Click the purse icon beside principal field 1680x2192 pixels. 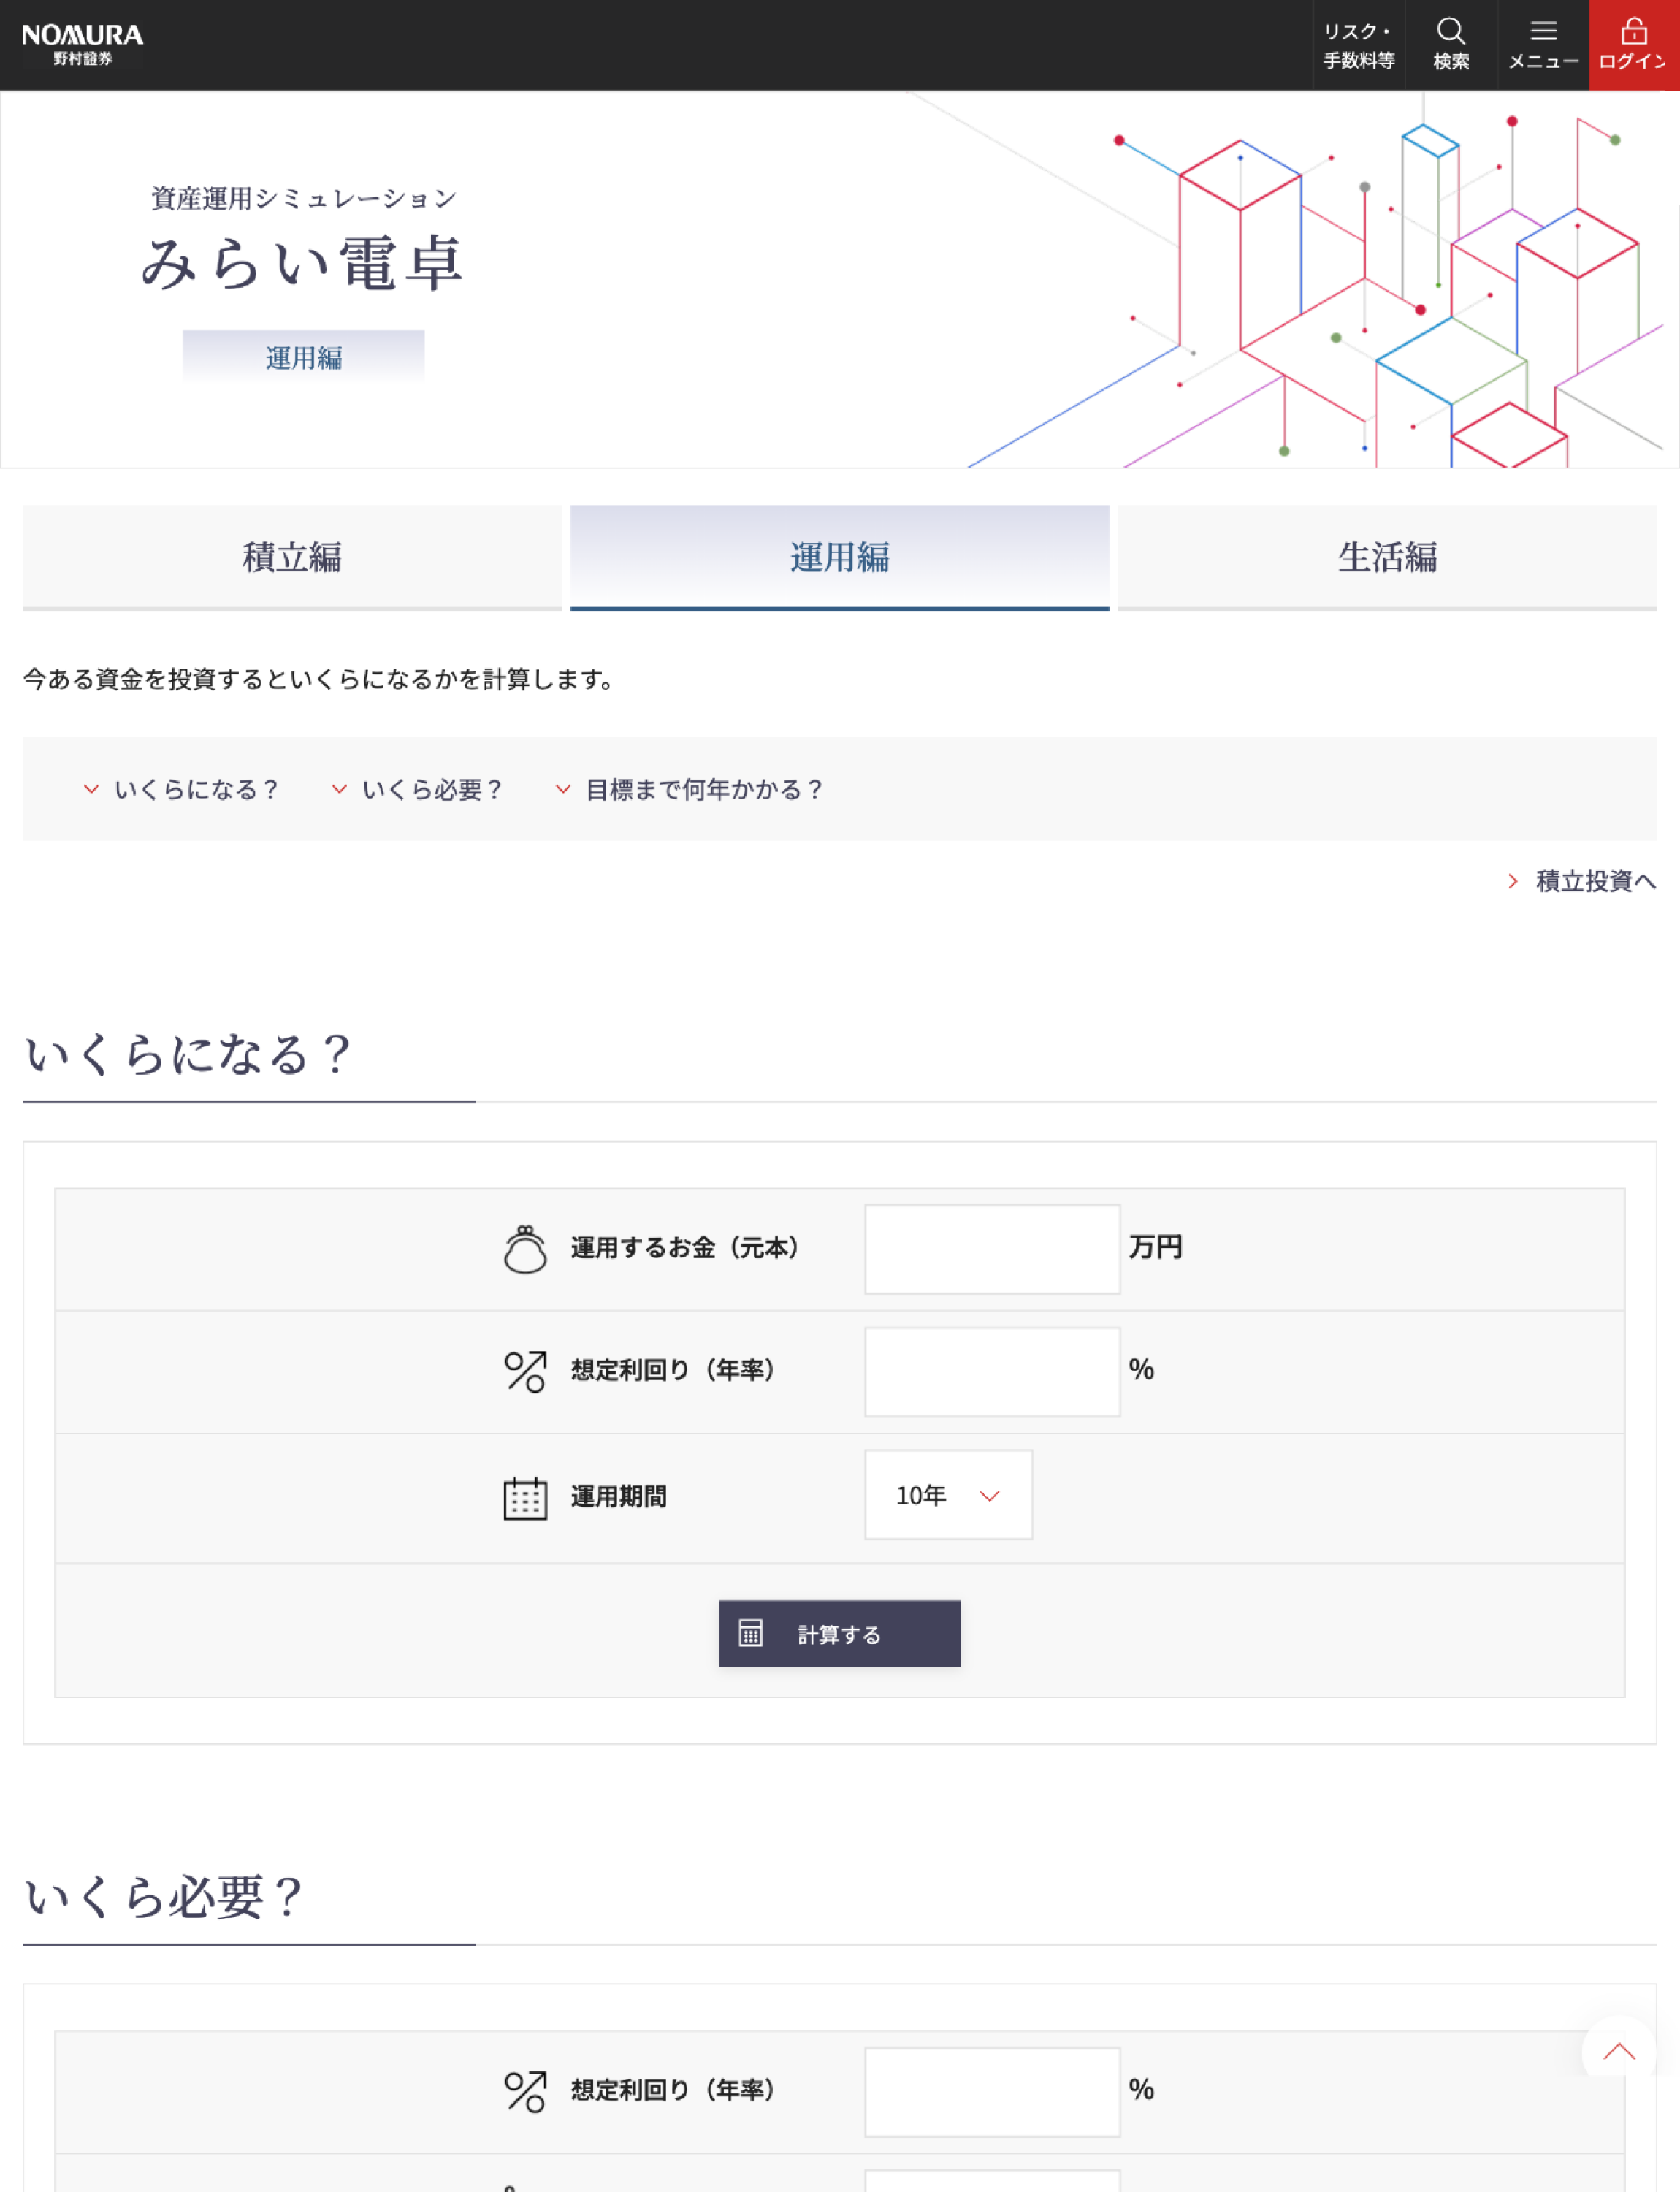point(525,1249)
